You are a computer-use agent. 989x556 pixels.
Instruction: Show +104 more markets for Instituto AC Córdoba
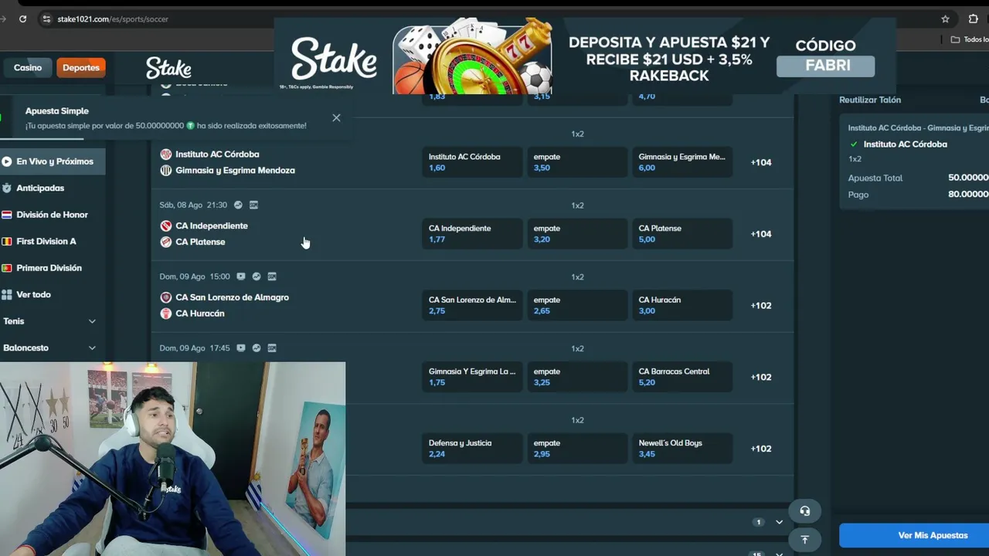761,162
